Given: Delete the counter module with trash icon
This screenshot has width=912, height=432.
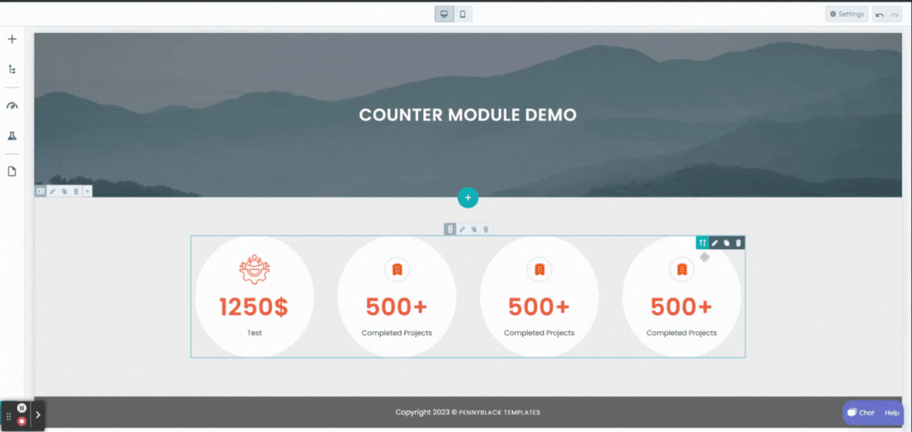Looking at the screenshot, I should point(739,243).
